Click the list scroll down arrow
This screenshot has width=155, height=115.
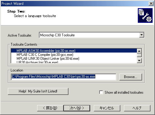coord(139,61)
